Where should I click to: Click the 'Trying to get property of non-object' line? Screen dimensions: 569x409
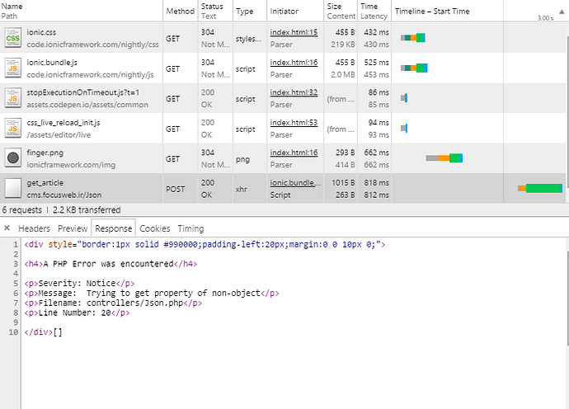point(152,294)
